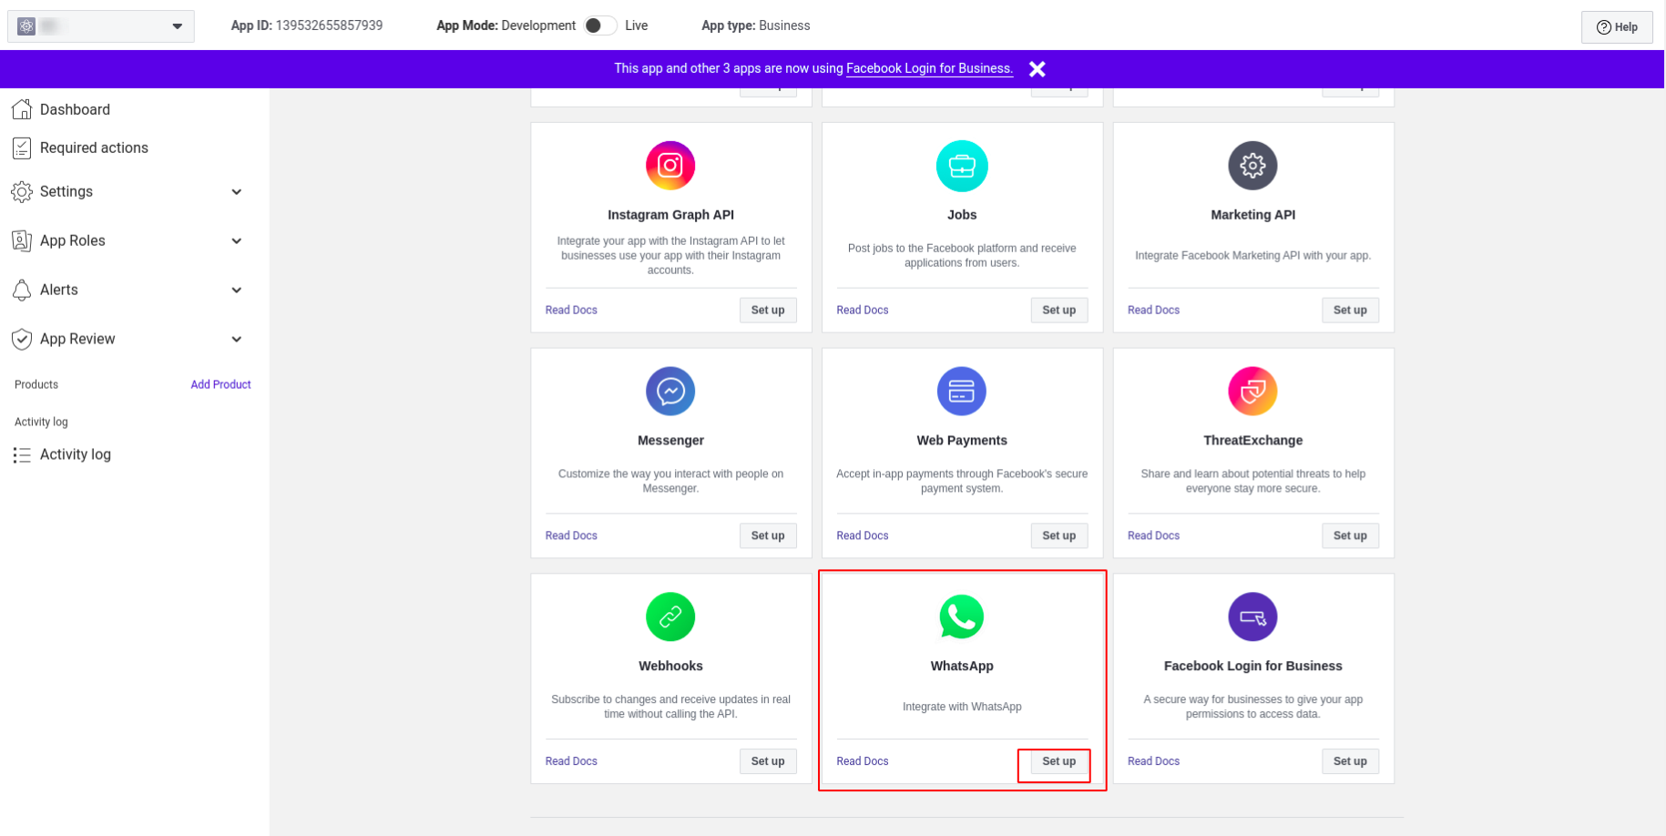Click the ThreatExchange shield icon
Image resolution: width=1666 pixels, height=836 pixels.
click(1252, 392)
